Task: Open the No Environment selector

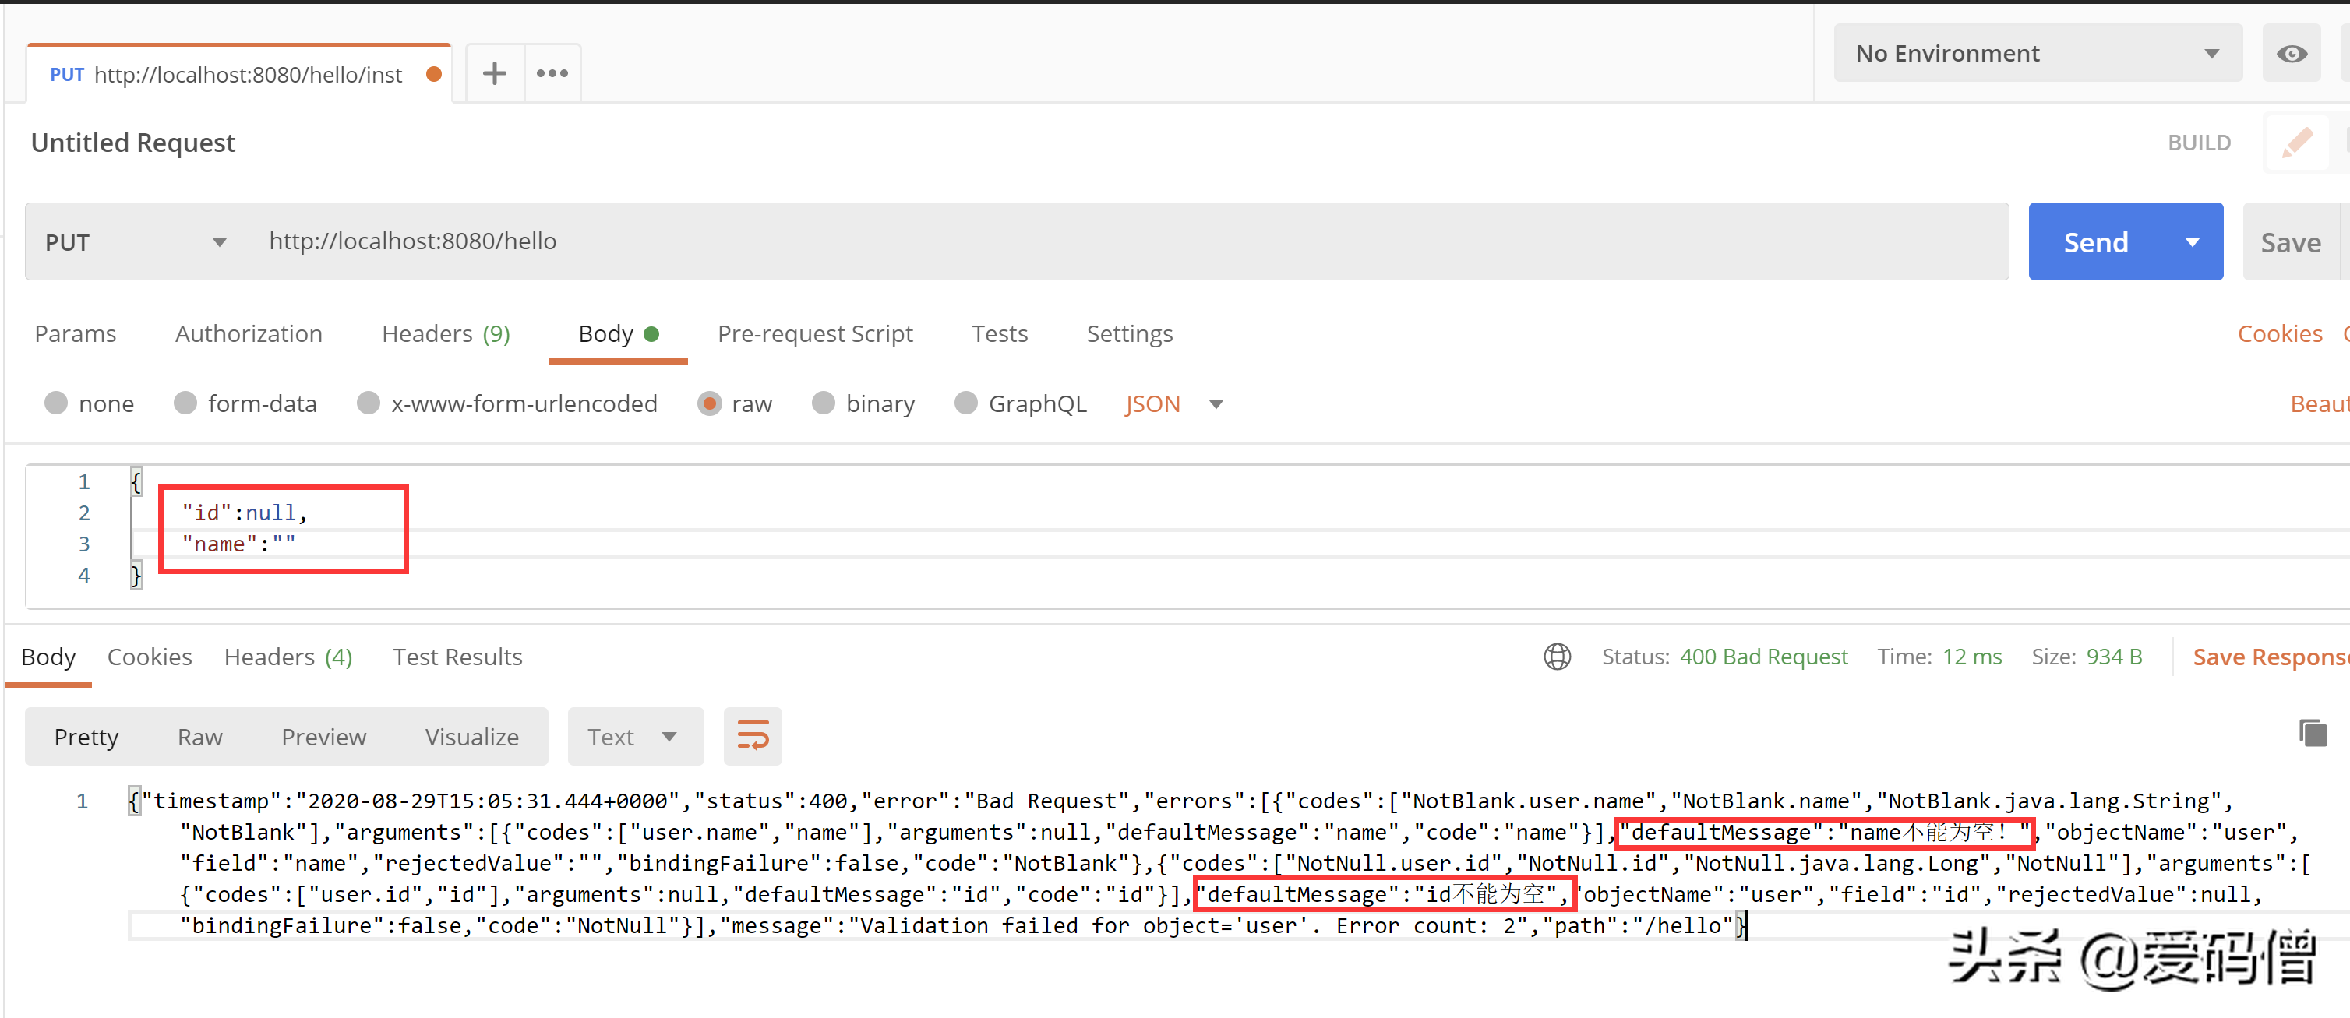Action: tap(2036, 53)
